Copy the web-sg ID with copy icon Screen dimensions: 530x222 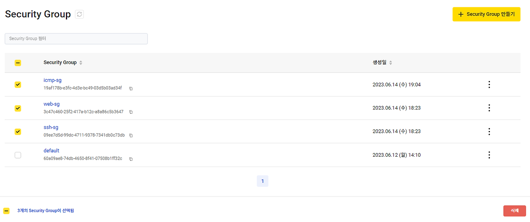click(131, 112)
